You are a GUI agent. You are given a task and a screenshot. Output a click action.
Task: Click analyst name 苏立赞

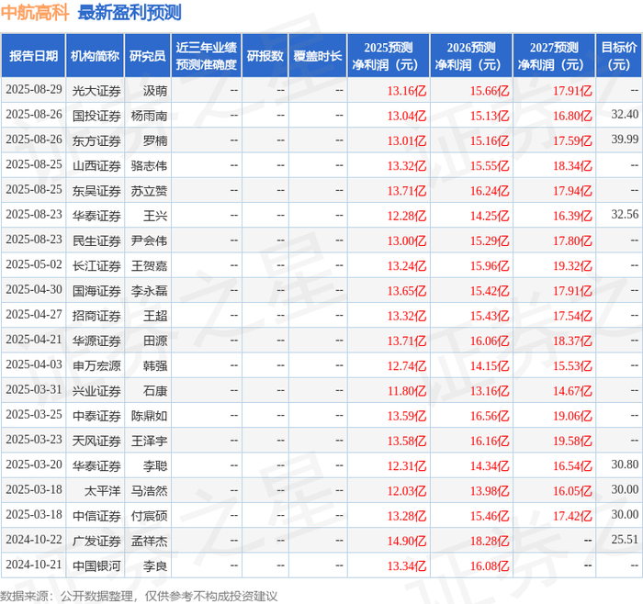[x=149, y=191]
